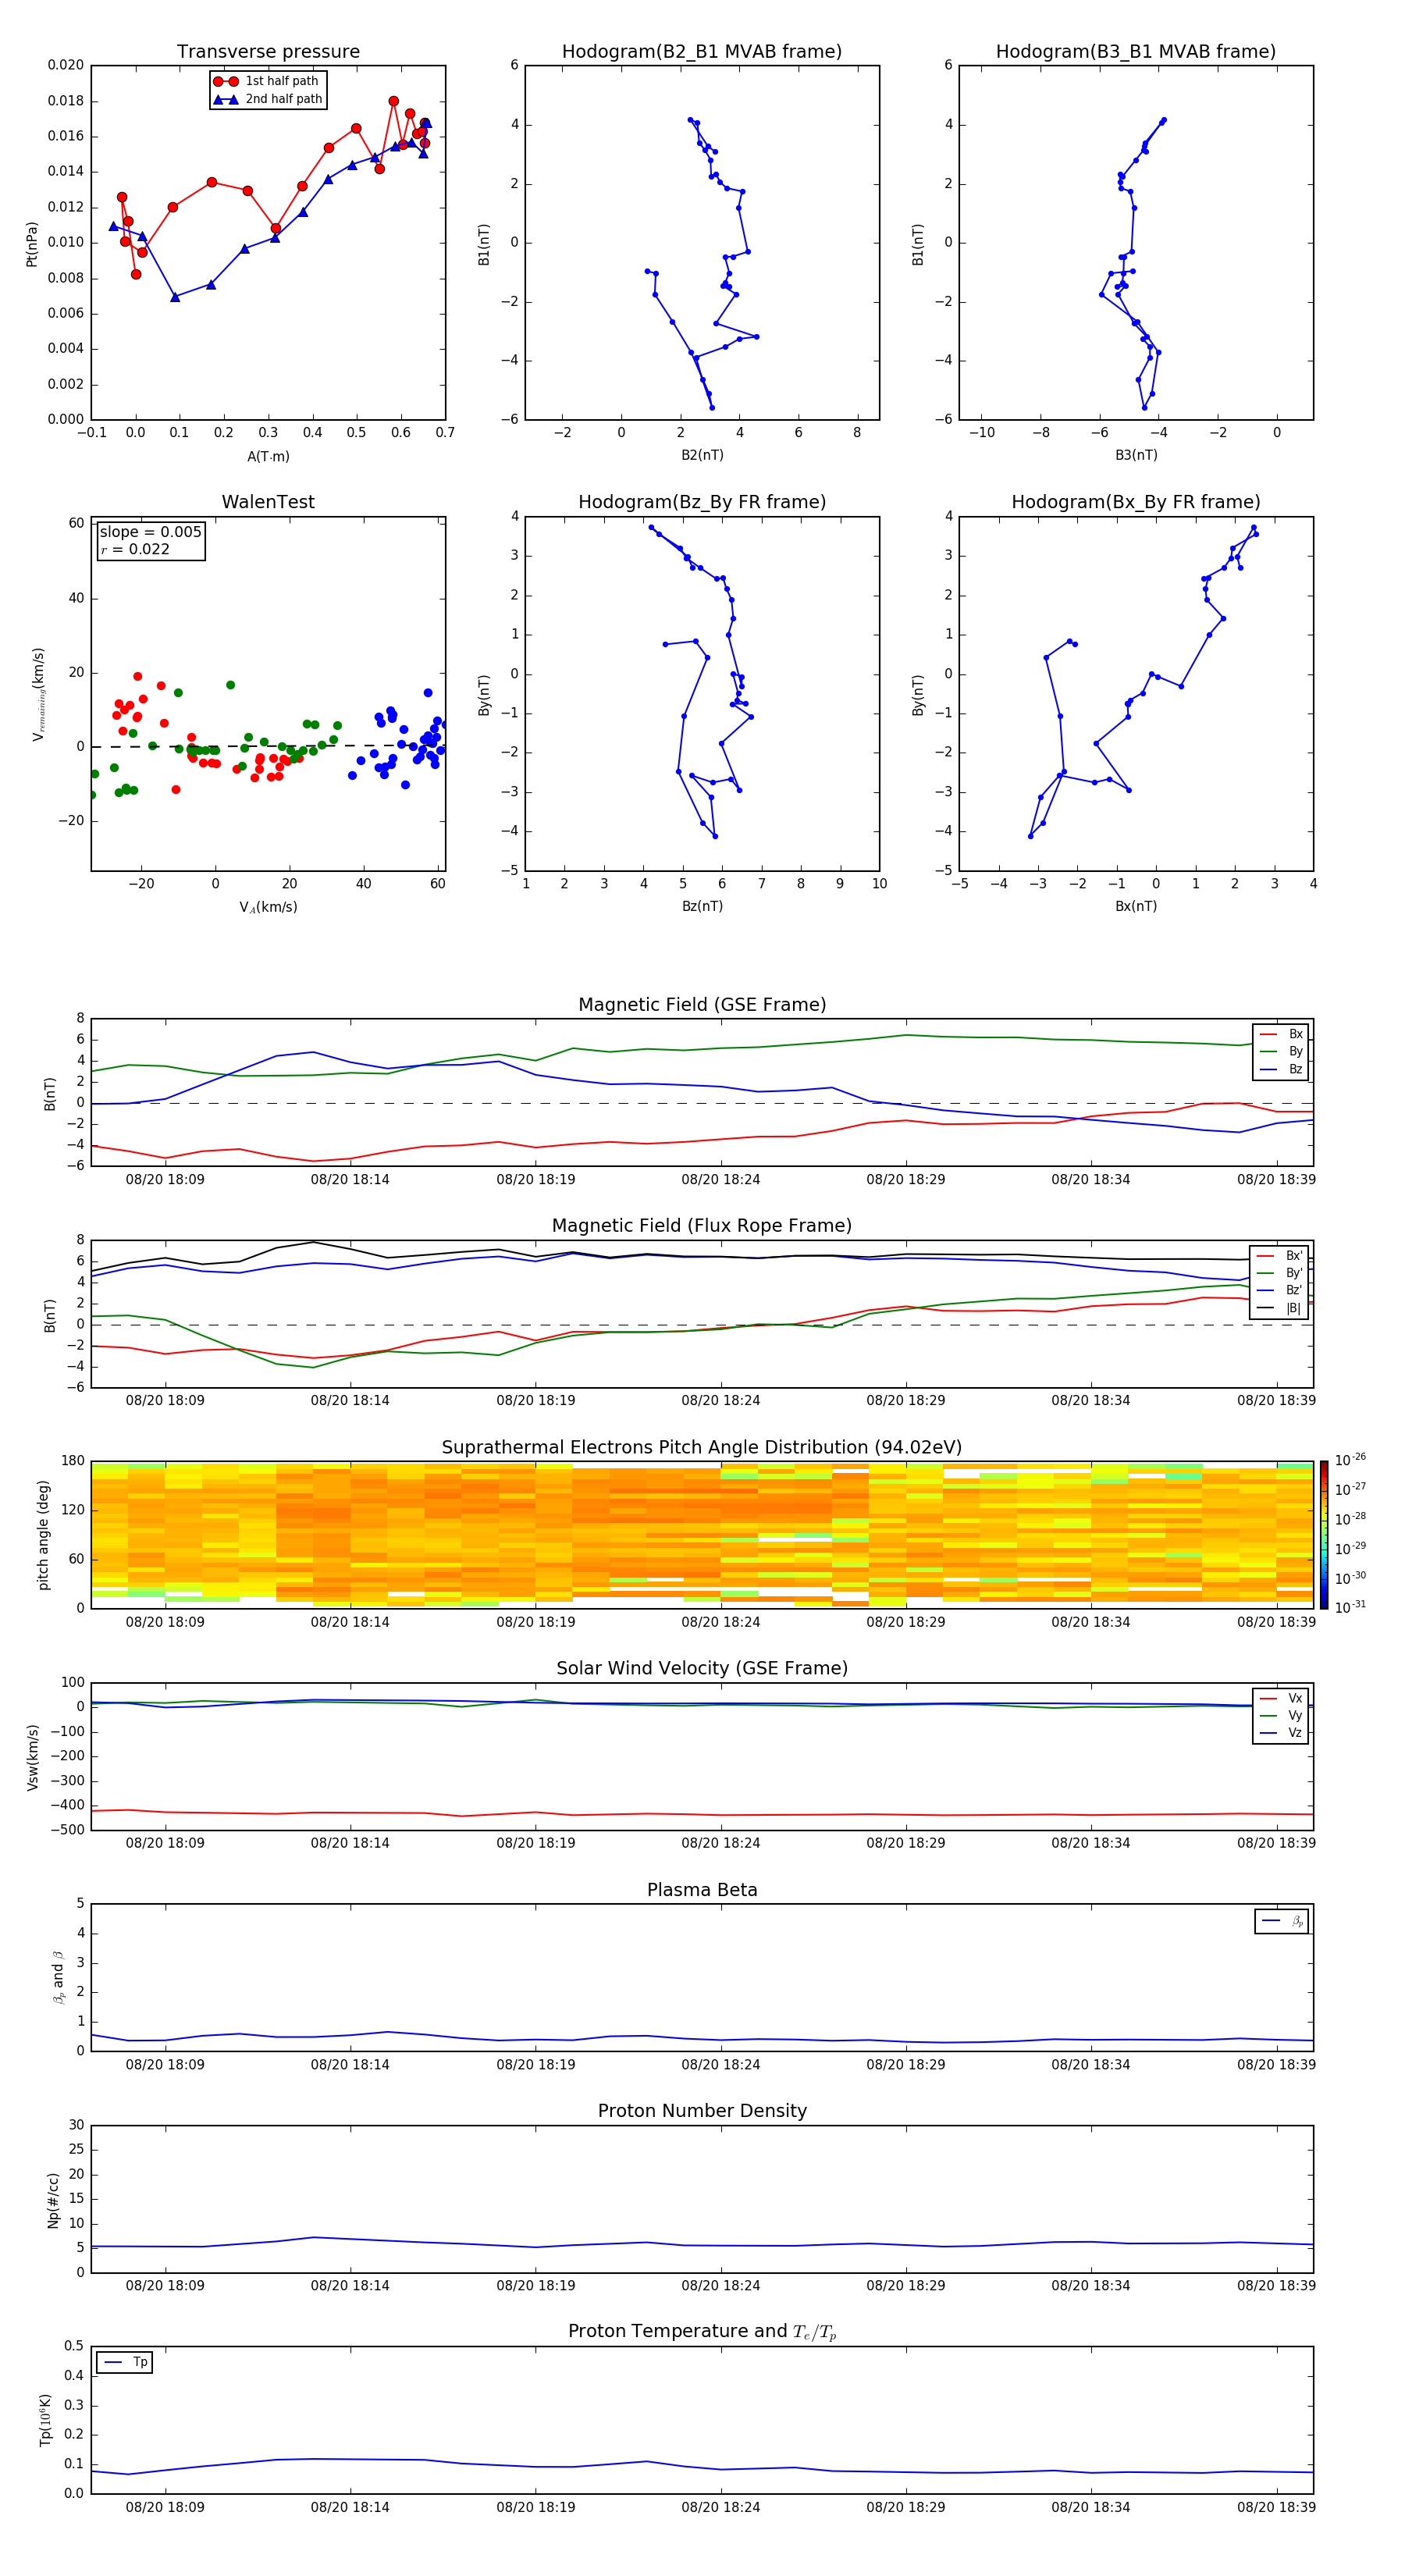Click Bx entry in GSE magnetic field legend
1405x2576 pixels.
(1281, 1035)
